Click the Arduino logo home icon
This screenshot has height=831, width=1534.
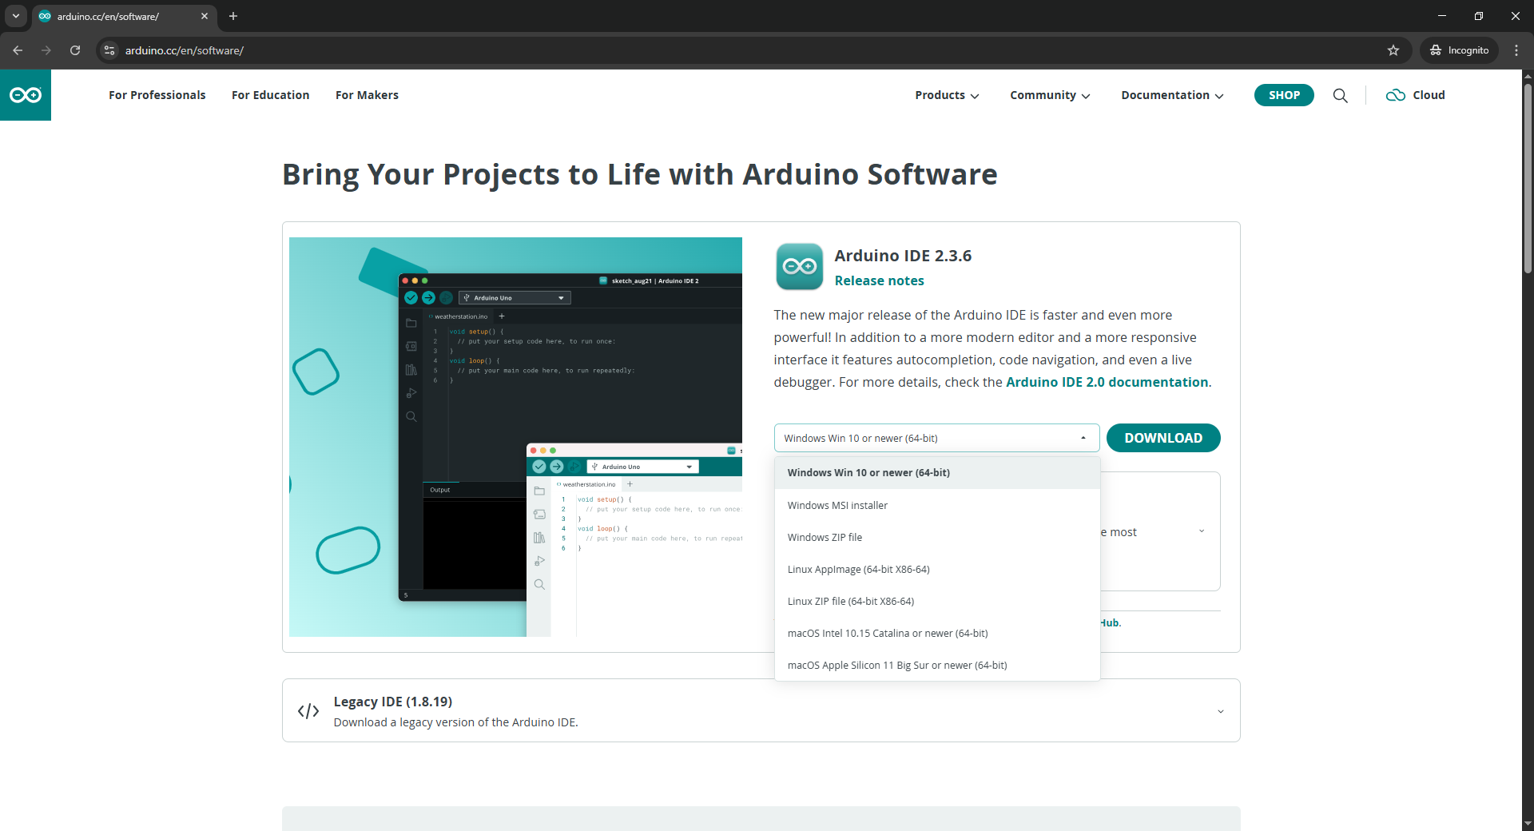coord(26,95)
